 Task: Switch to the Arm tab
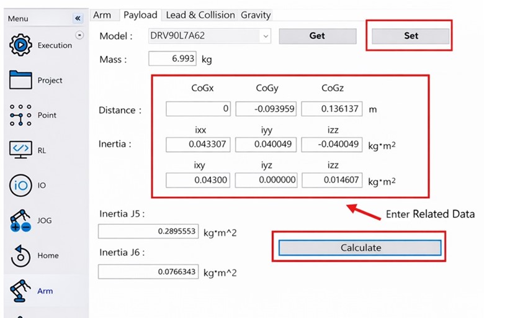pos(102,15)
